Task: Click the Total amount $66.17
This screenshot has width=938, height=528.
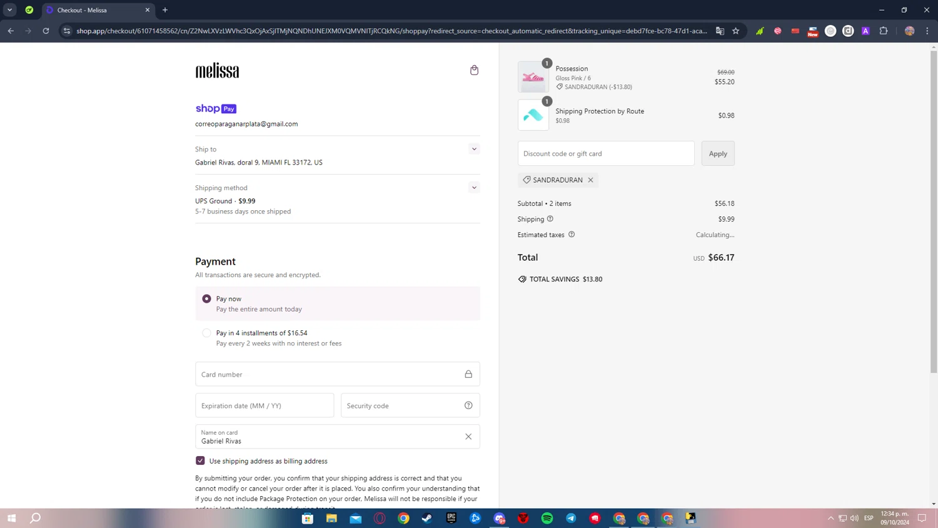Action: [x=721, y=258]
